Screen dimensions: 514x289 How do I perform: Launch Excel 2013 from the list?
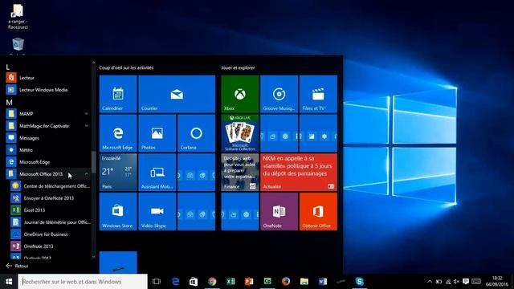coord(50,210)
